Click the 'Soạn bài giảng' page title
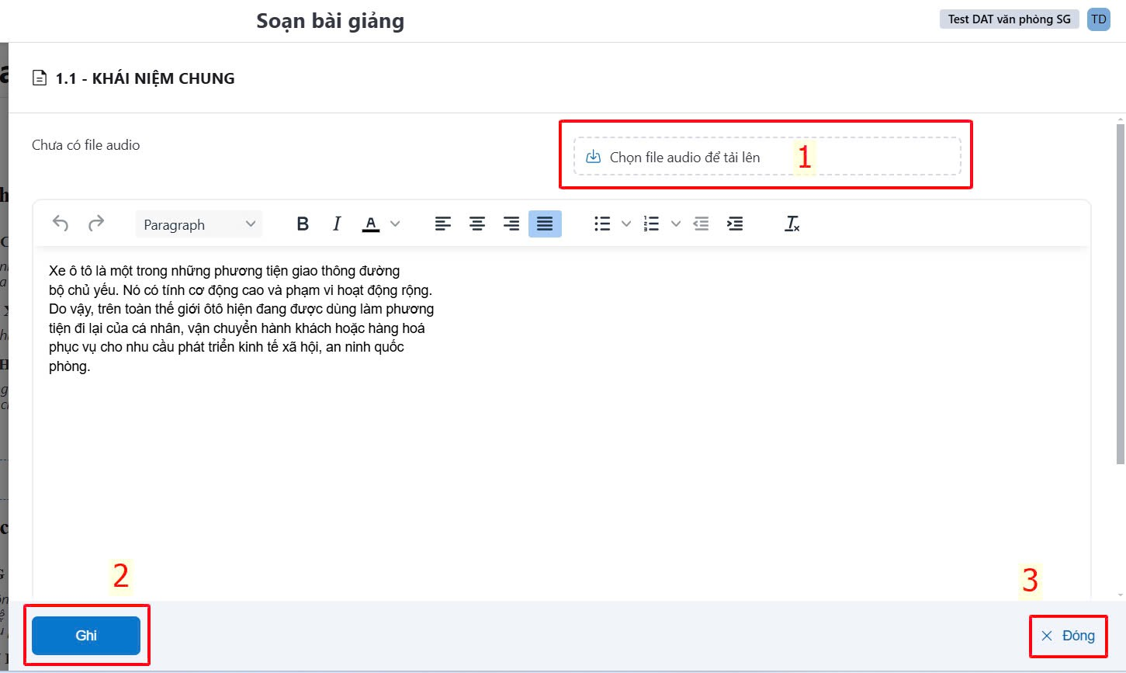This screenshot has width=1126, height=673. (331, 21)
